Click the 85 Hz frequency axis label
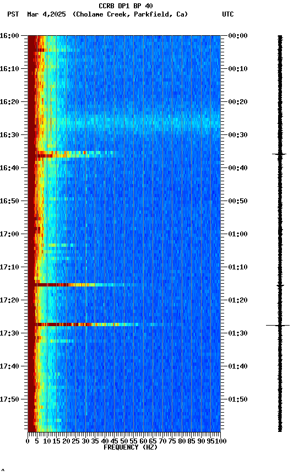The image size is (304, 476). pos(192,441)
